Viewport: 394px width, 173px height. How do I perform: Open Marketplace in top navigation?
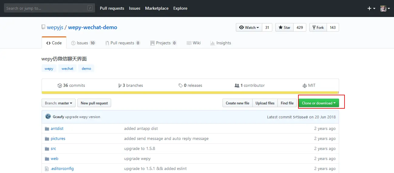pos(157,8)
